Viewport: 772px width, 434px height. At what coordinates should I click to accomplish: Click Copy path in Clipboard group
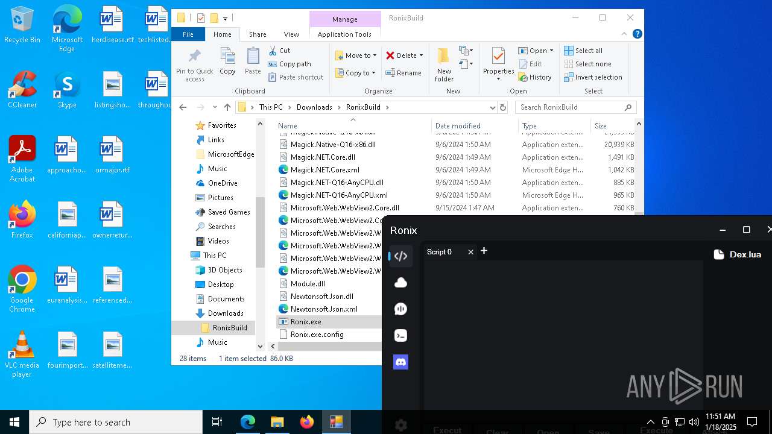coord(289,64)
